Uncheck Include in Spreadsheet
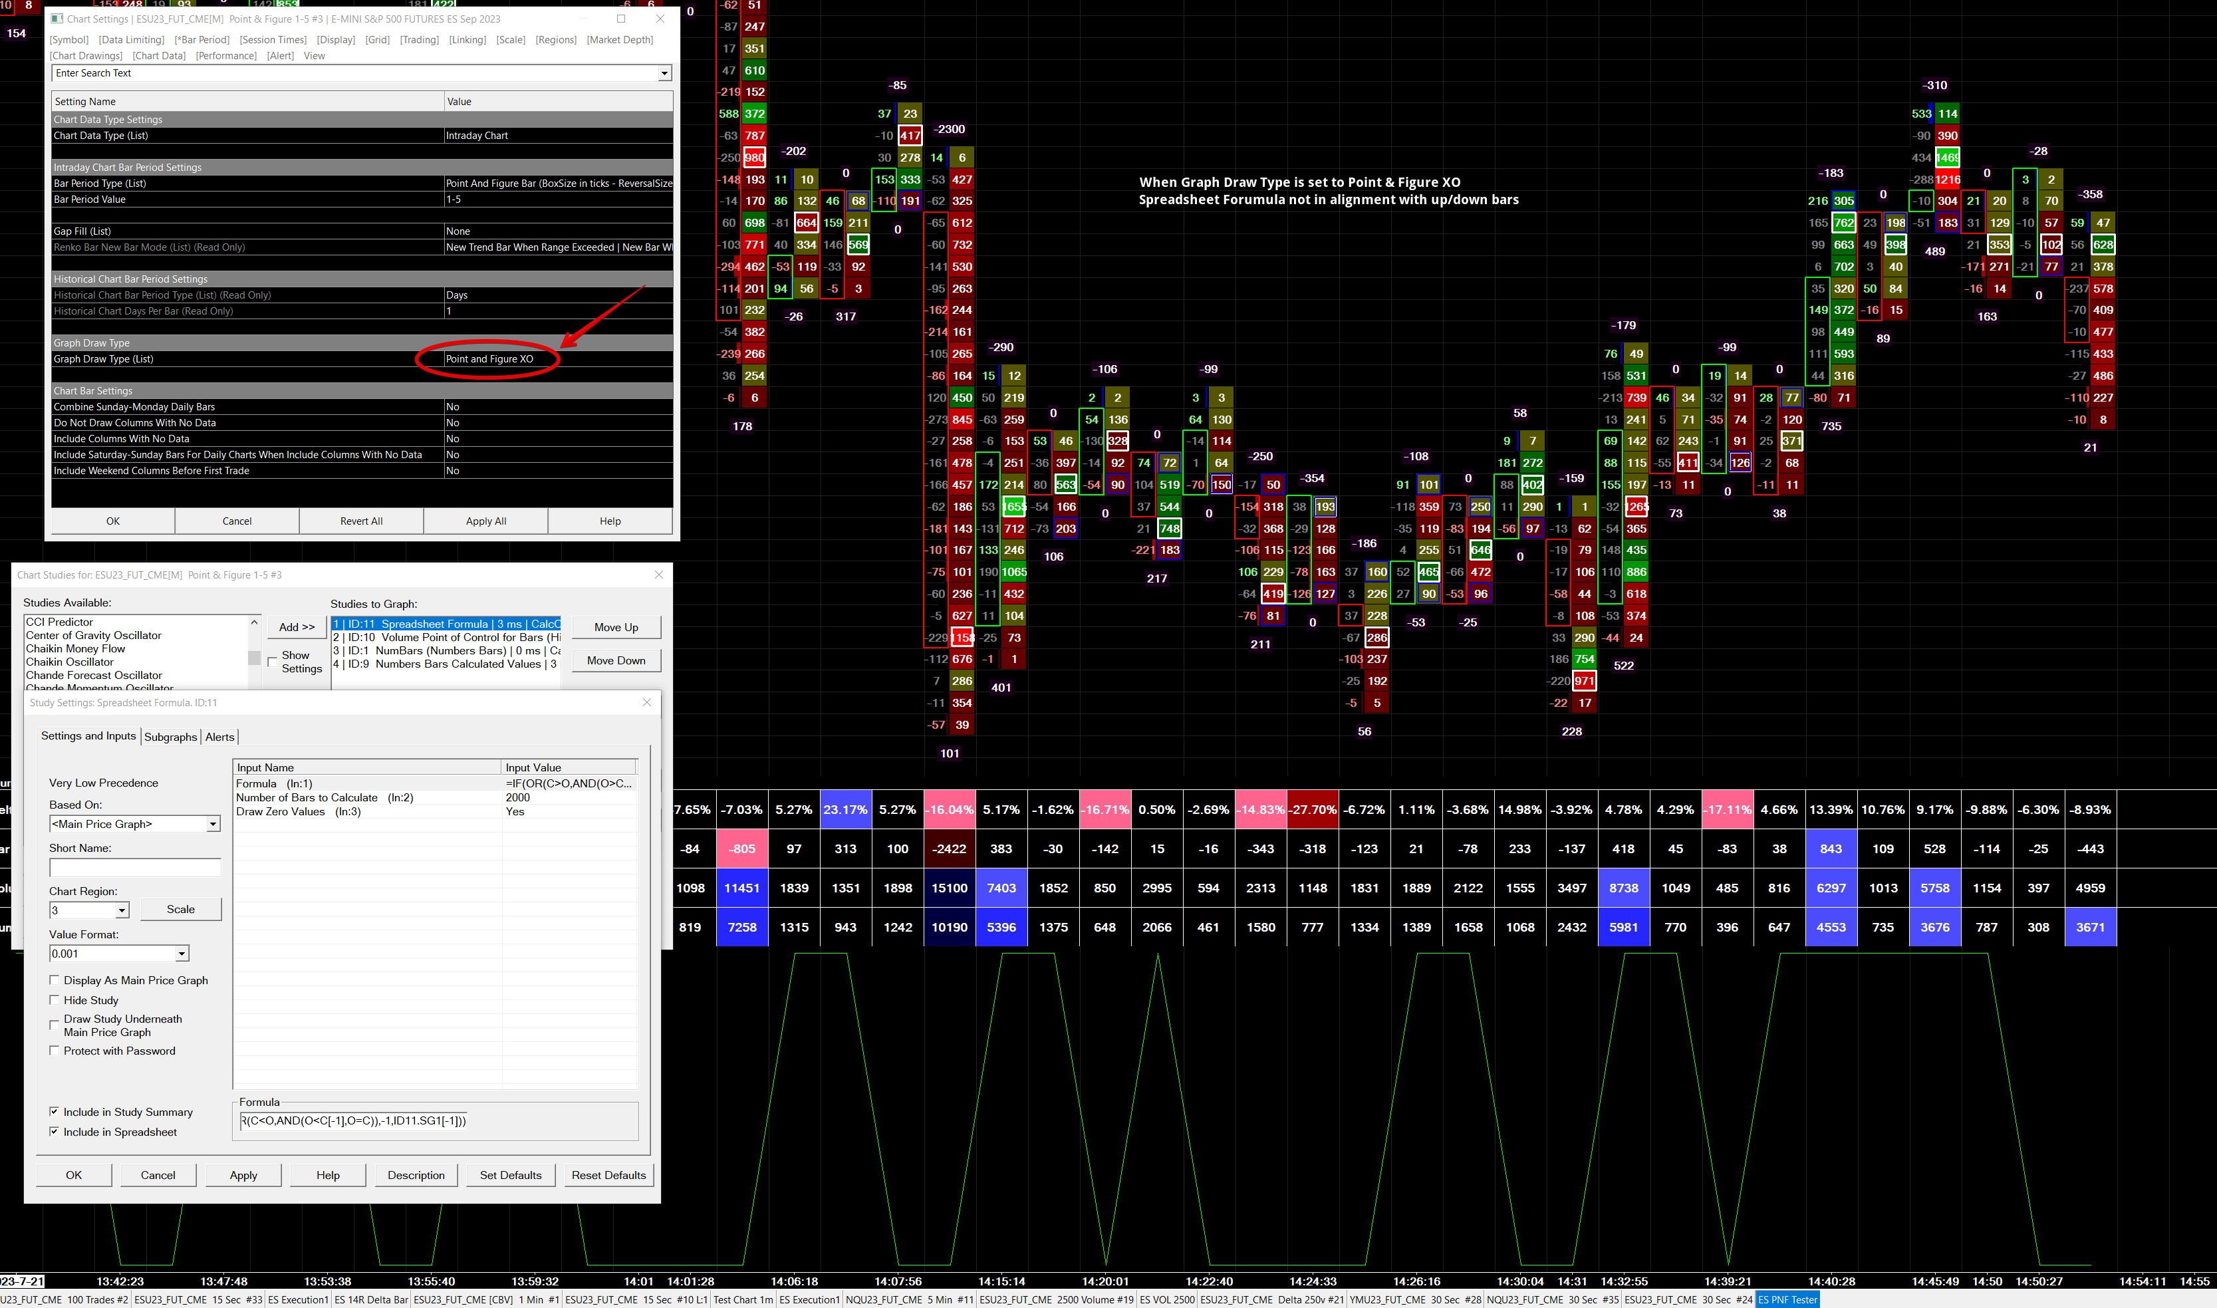This screenshot has width=2217, height=1308. click(55, 1132)
